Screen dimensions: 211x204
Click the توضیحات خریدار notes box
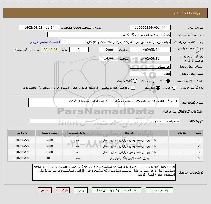coord(104,172)
